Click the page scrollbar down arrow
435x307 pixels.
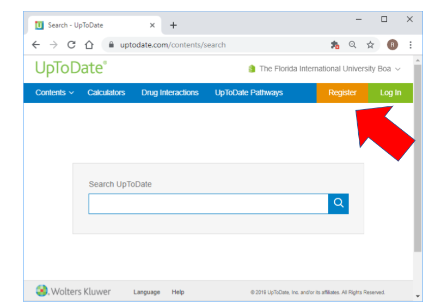[418, 296]
